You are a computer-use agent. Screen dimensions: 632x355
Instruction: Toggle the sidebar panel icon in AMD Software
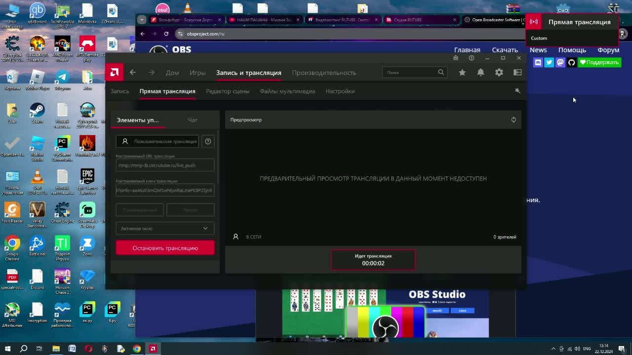coord(517,72)
